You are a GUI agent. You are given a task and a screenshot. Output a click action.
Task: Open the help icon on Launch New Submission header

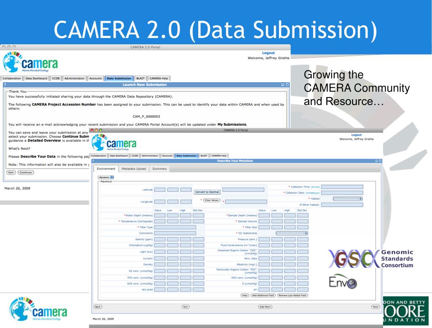(5, 85)
